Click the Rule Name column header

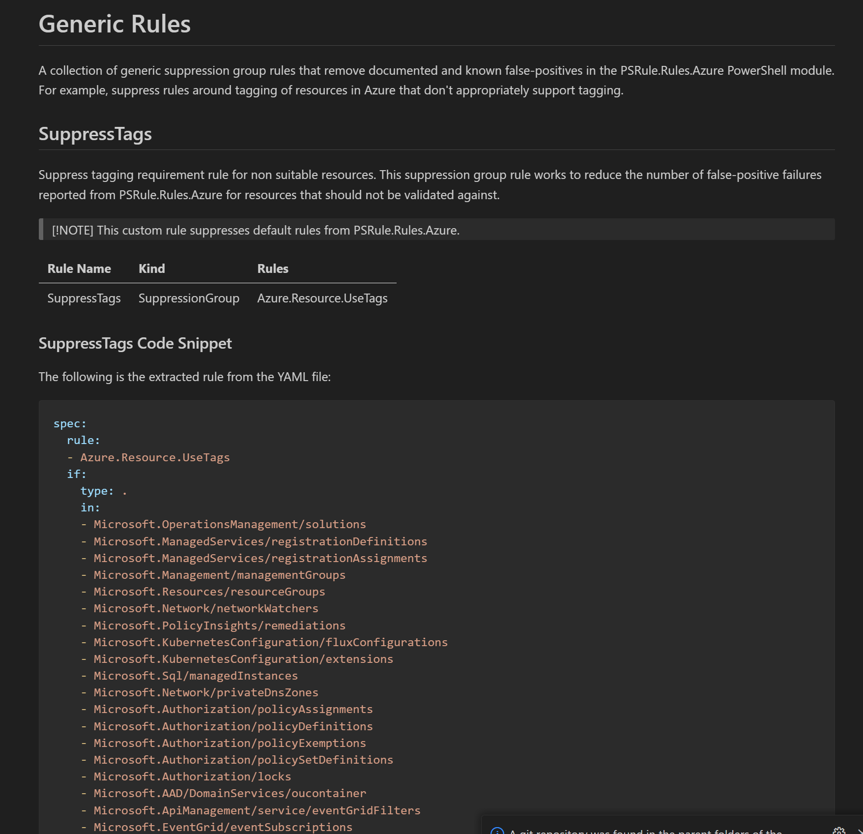tap(79, 268)
